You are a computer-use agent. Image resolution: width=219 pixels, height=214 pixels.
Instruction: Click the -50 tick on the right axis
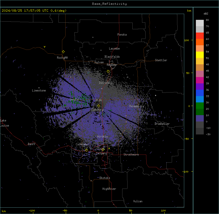[186, 139]
